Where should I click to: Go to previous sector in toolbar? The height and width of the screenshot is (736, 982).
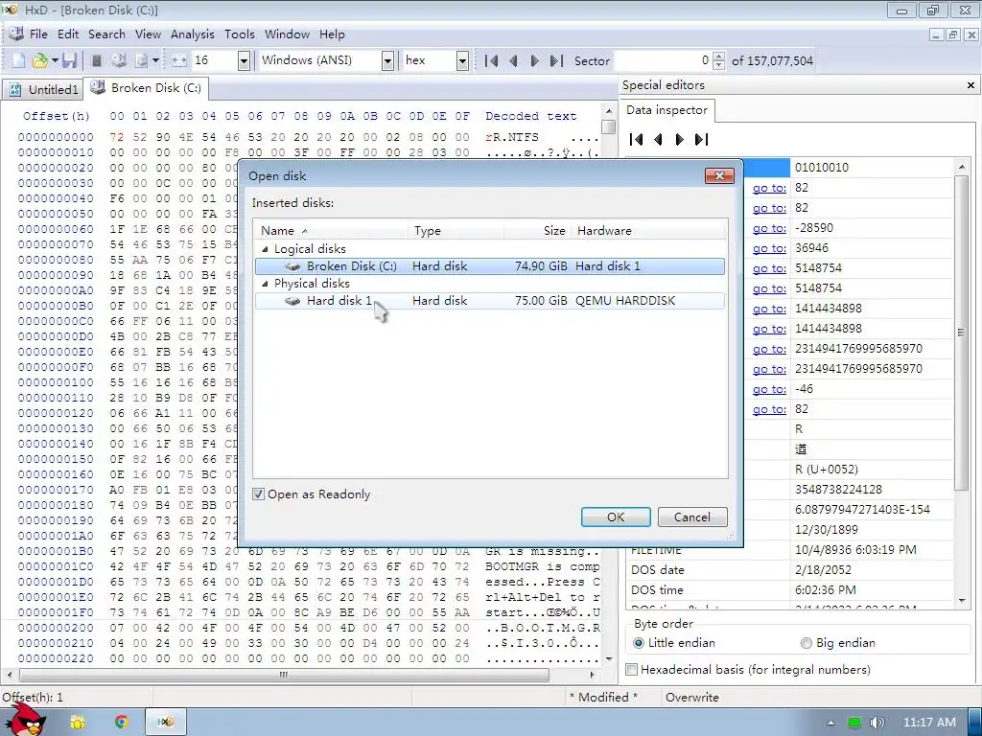[x=513, y=60]
